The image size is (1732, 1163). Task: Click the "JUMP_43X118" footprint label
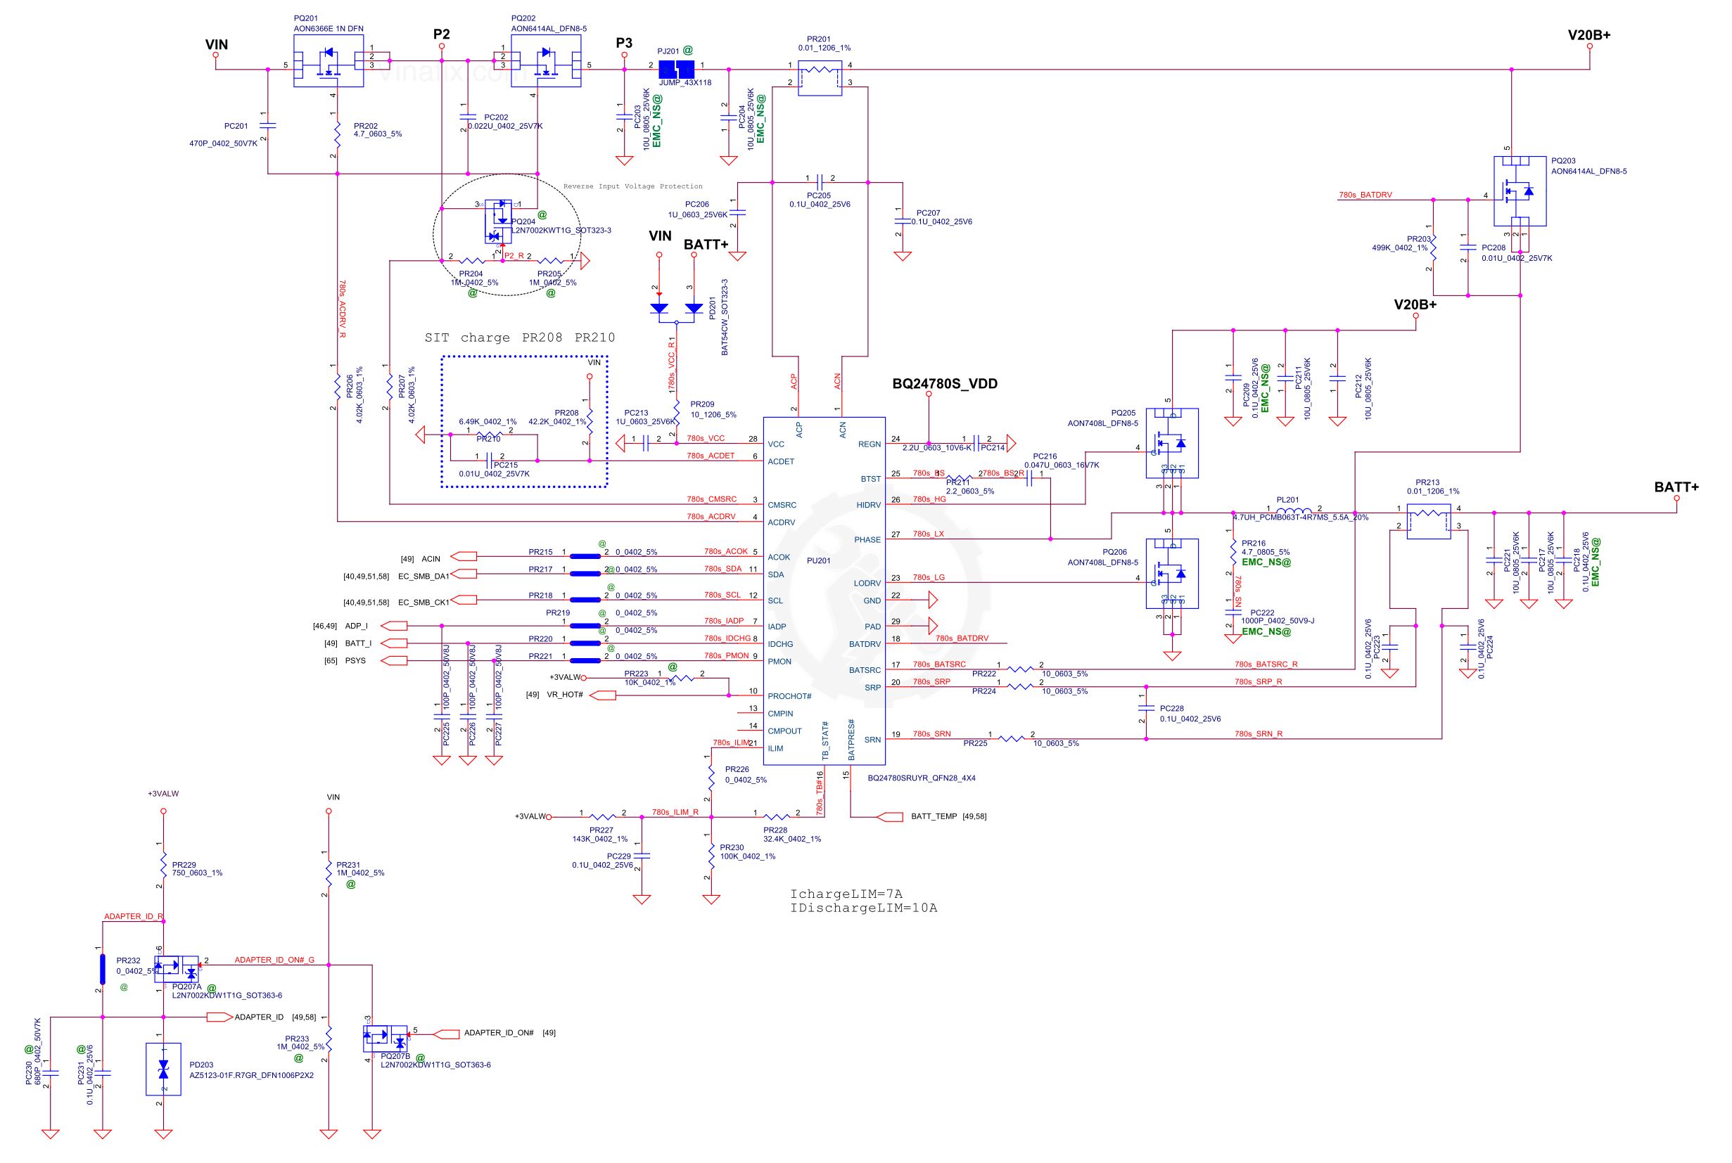(x=685, y=83)
